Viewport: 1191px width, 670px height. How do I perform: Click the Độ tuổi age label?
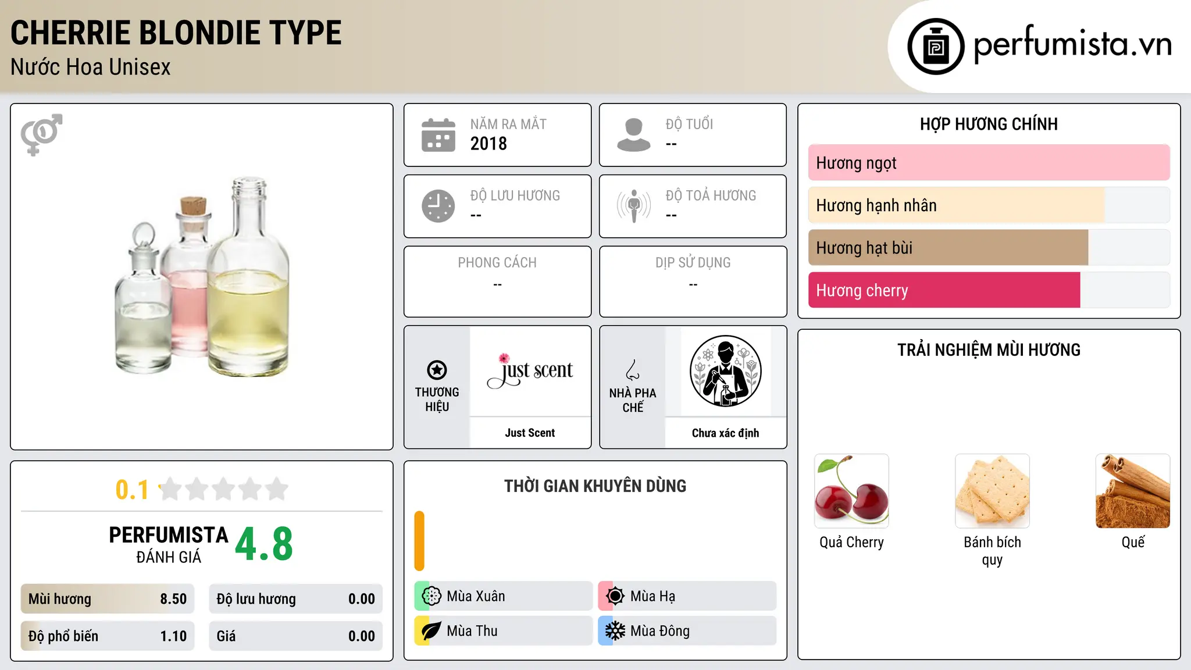[x=689, y=124]
